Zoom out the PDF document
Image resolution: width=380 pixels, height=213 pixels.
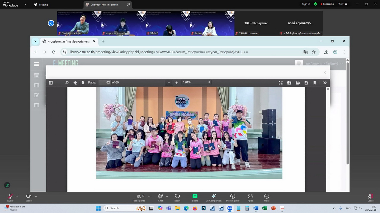(169, 83)
